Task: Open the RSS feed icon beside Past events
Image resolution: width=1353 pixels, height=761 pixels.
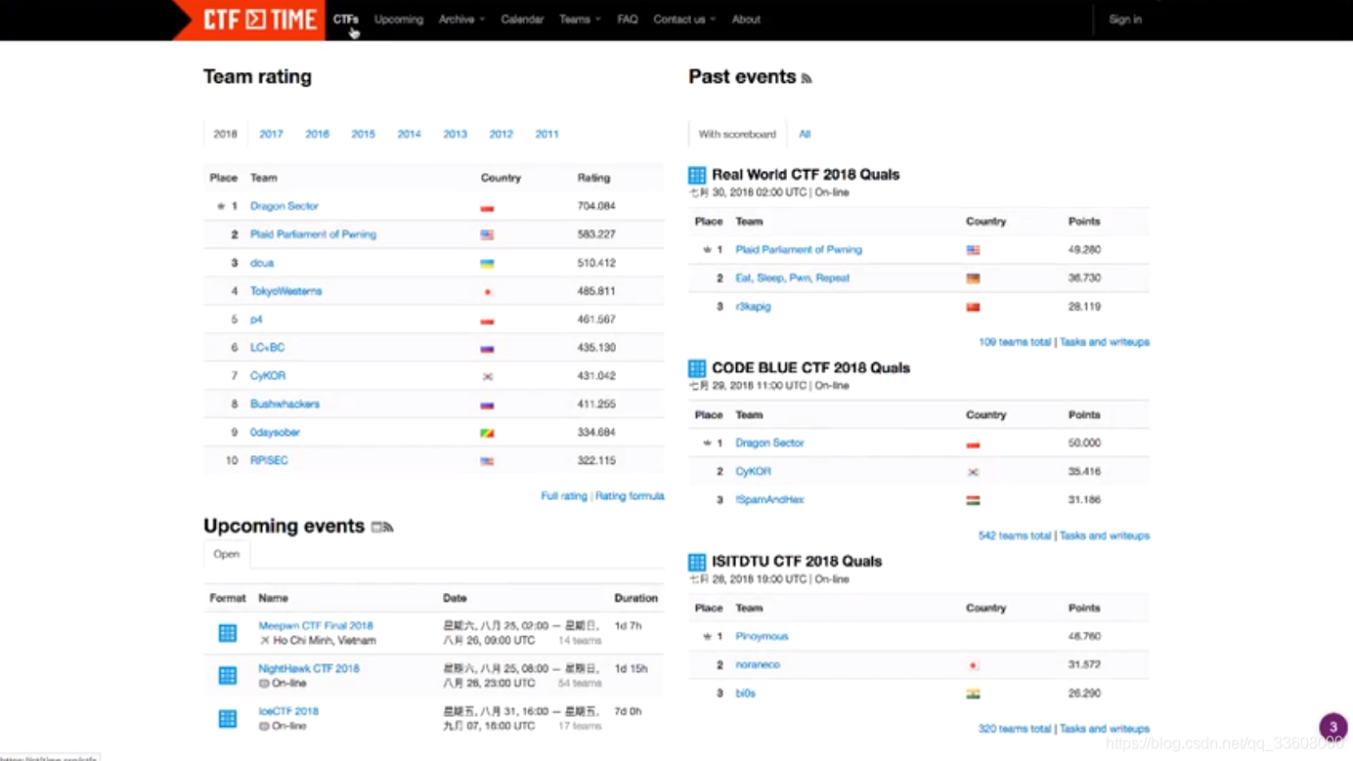Action: tap(807, 79)
